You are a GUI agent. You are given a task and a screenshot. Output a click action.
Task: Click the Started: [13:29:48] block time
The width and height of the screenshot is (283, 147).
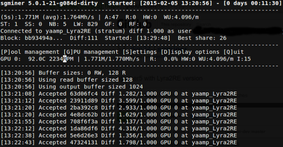tap(138, 38)
